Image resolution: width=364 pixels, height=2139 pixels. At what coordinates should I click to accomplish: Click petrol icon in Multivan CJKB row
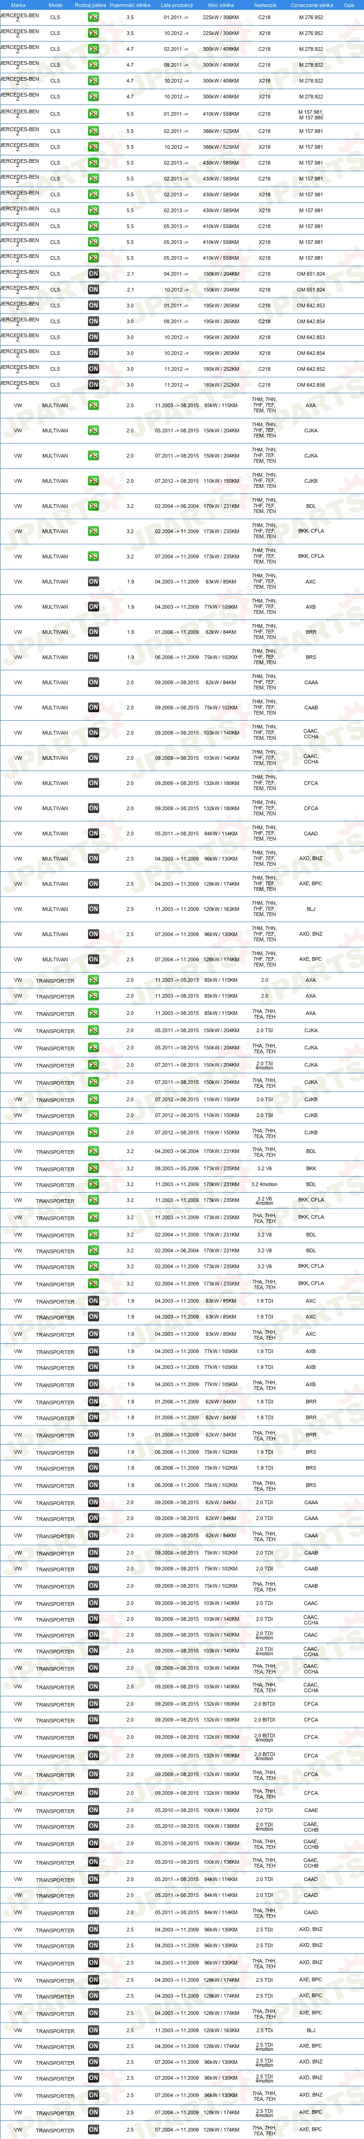94,481
